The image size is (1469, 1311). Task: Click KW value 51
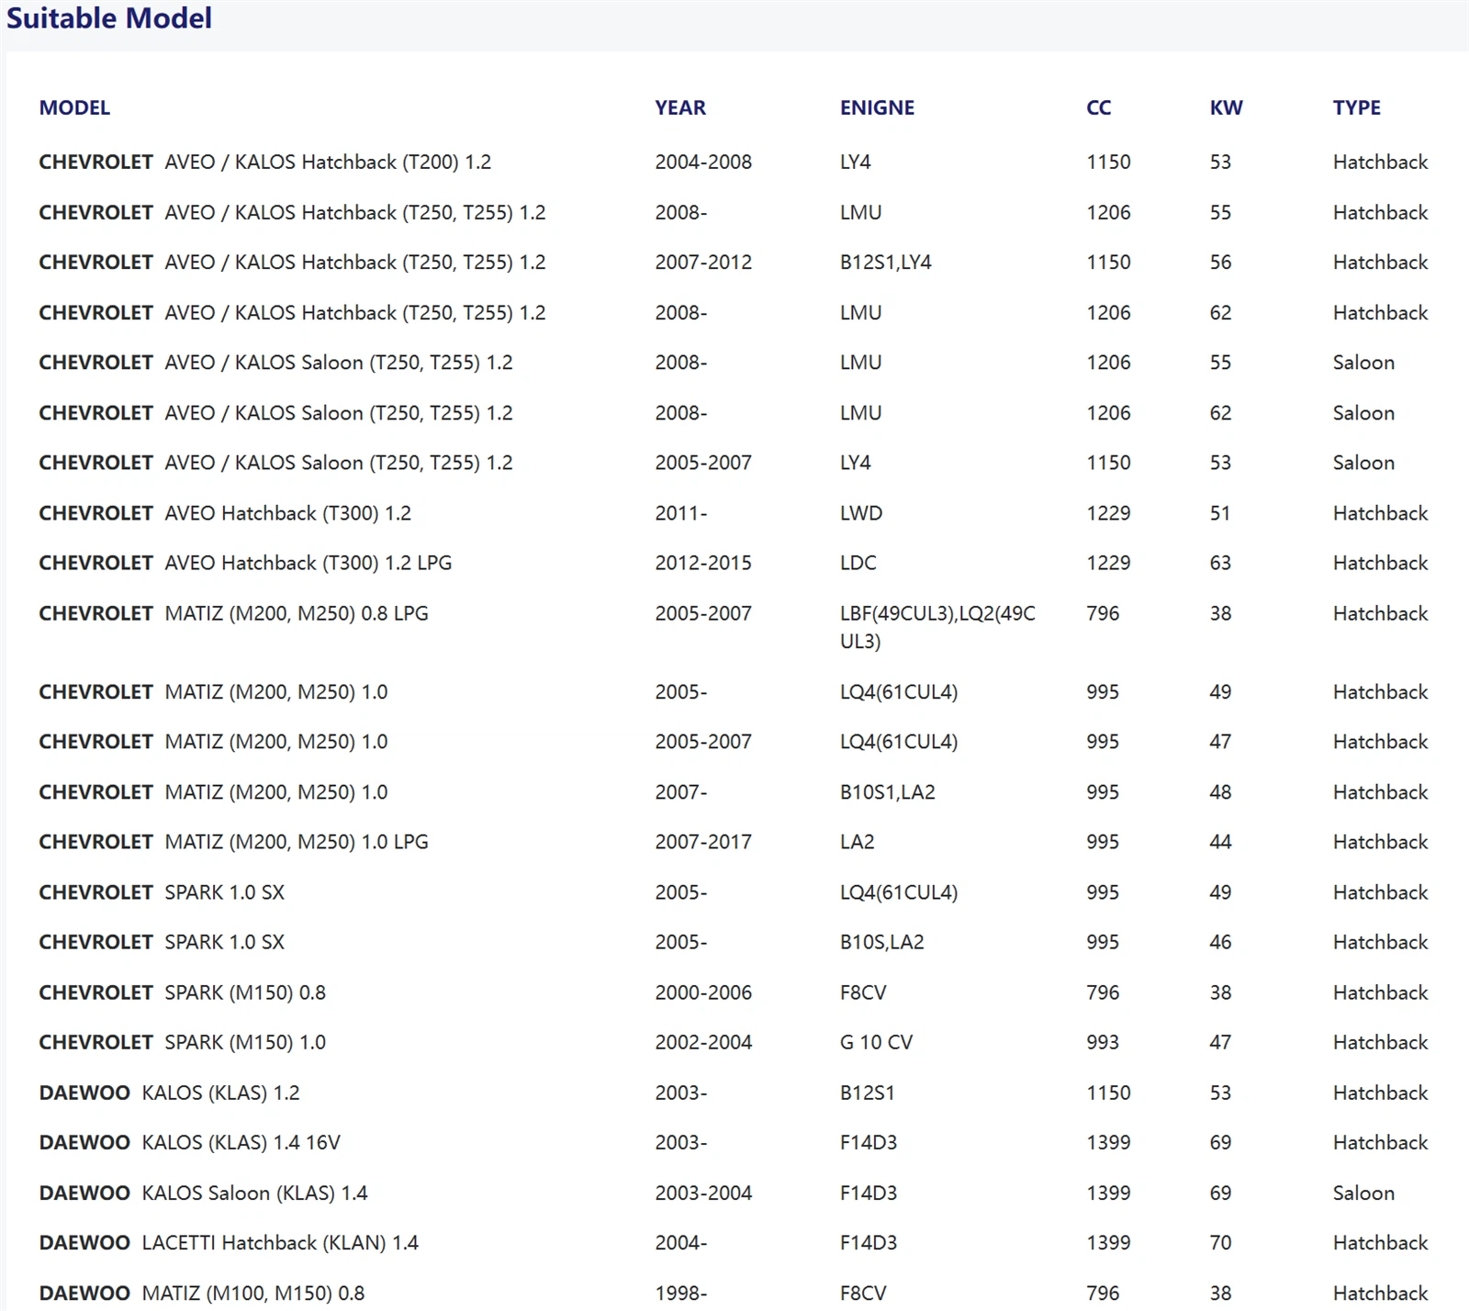coord(1219,513)
